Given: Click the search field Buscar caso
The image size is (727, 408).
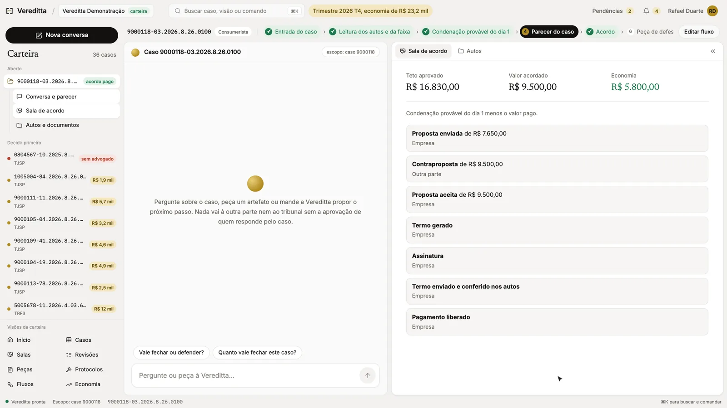Looking at the screenshot, I should tap(236, 11).
